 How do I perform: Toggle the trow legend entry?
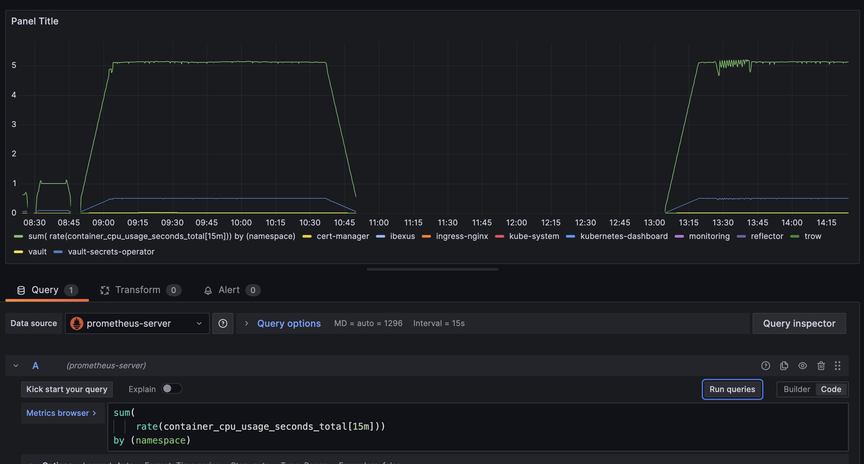click(812, 236)
